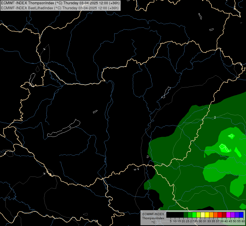Click 'ECMWF-INDEX' label in the legend box
The height and width of the screenshot is (226, 246).
point(153,214)
